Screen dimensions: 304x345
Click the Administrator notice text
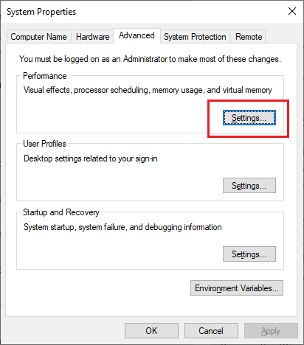pyautogui.click(x=150, y=59)
